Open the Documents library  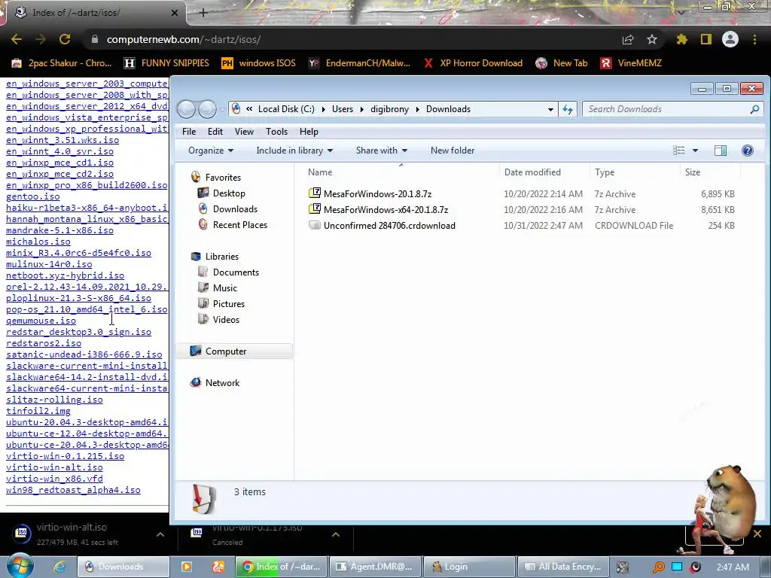[x=236, y=272]
